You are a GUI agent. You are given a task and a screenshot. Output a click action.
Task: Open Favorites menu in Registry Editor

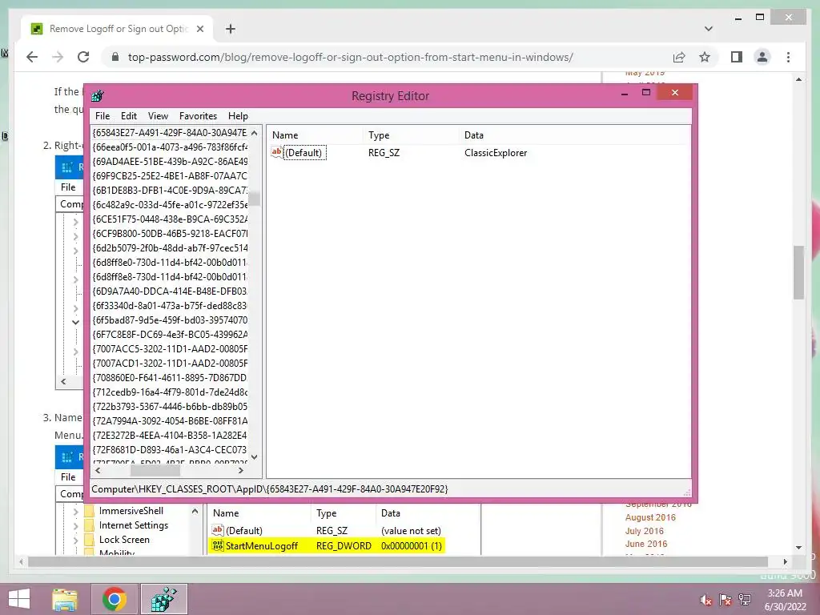[198, 116]
